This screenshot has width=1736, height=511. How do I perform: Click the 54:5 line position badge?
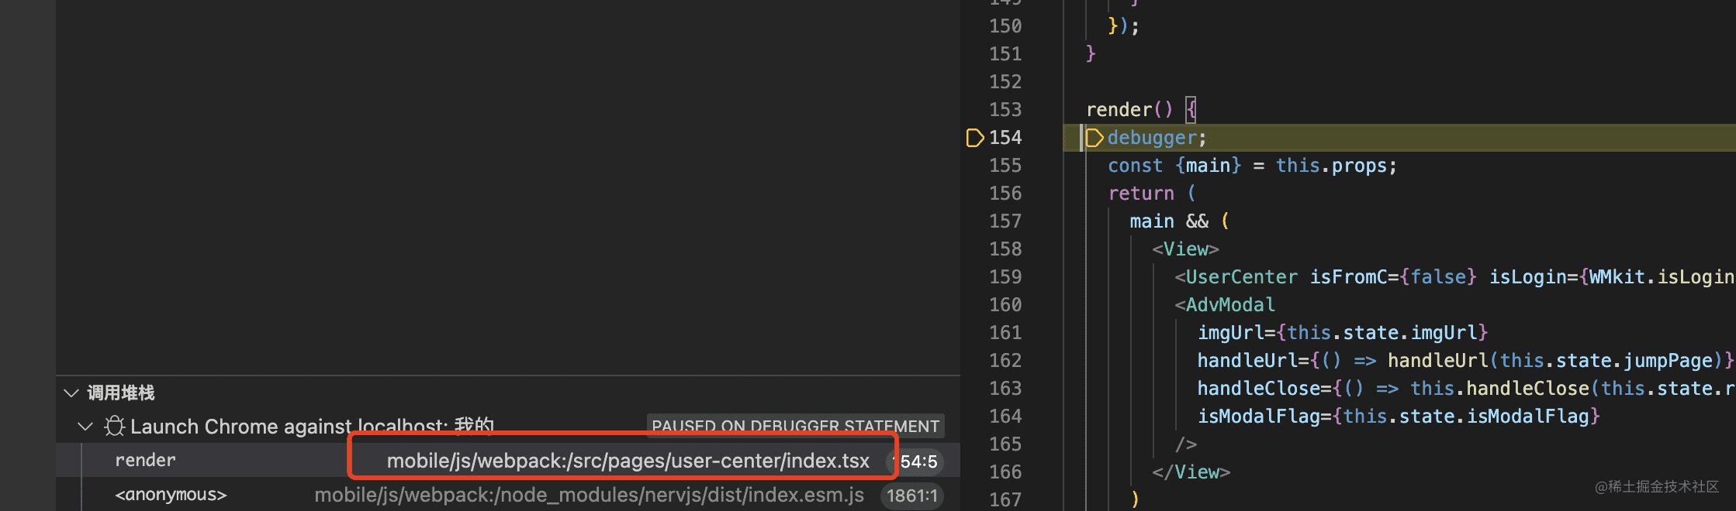pyautogui.click(x=918, y=462)
